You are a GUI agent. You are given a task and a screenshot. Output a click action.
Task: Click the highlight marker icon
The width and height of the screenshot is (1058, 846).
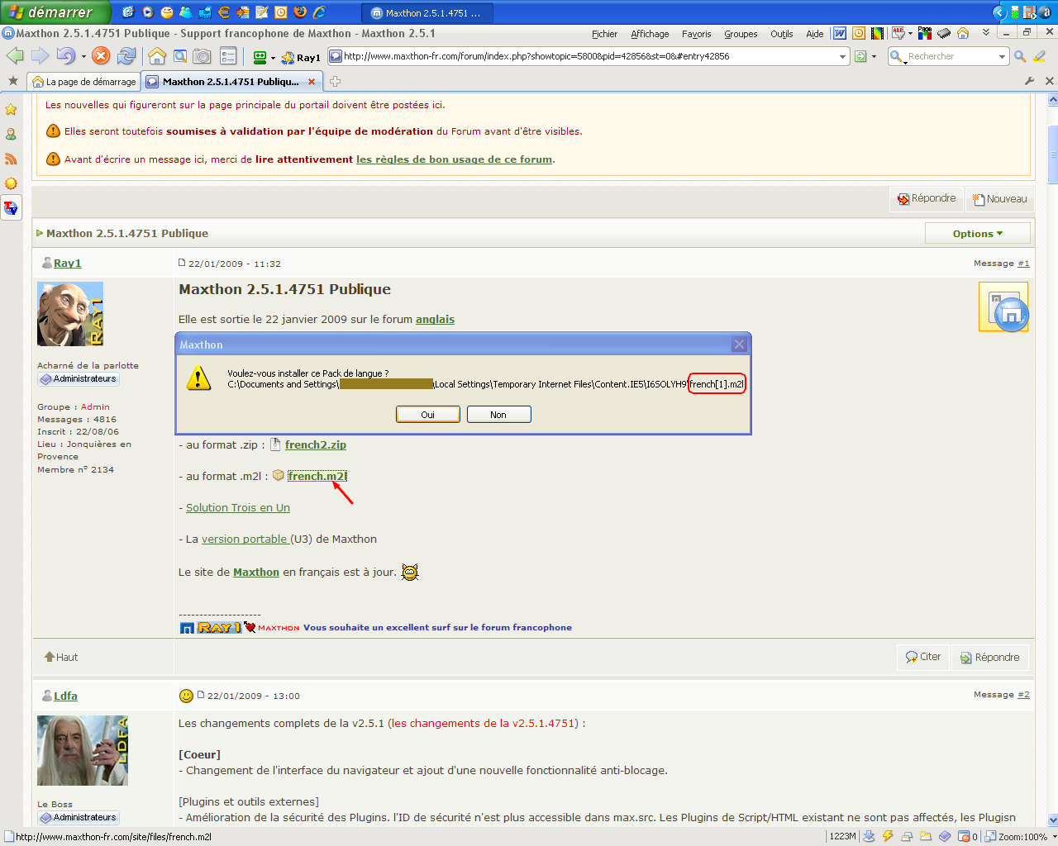(1039, 56)
